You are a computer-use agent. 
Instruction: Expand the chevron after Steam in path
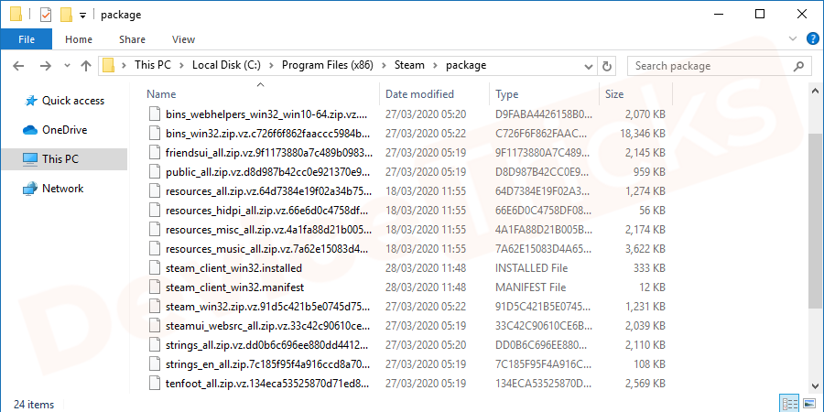(435, 66)
